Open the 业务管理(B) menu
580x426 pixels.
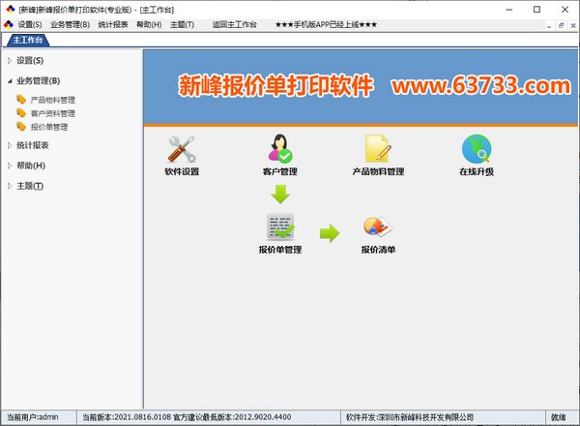point(71,25)
